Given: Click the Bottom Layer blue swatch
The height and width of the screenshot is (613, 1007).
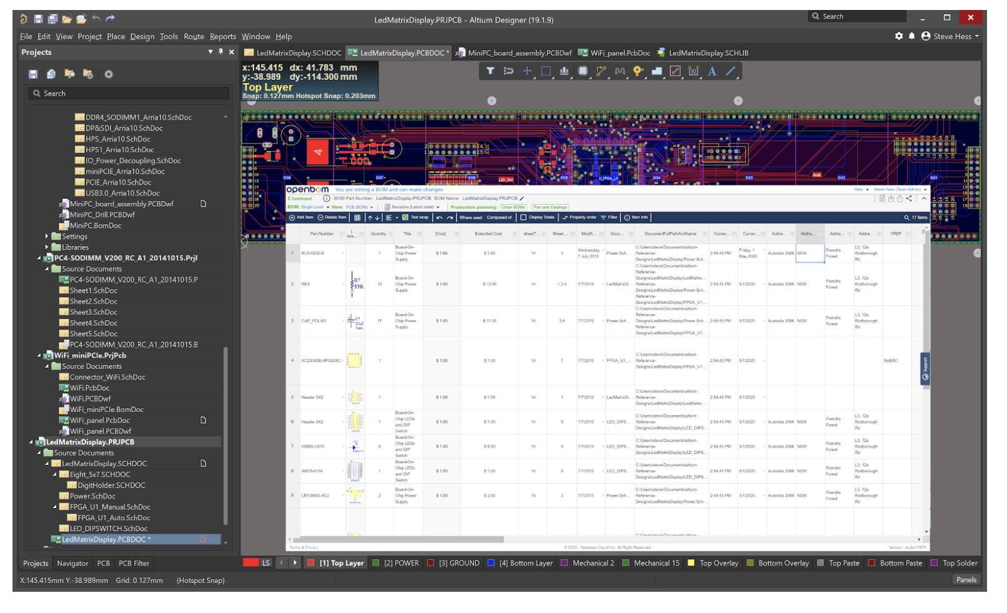Looking at the screenshot, I should coord(491,564).
